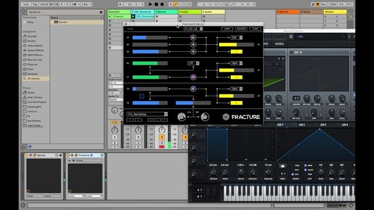The image size is (374, 210).
Task: Click the tempo field in top bar
Action: pos(43,4)
